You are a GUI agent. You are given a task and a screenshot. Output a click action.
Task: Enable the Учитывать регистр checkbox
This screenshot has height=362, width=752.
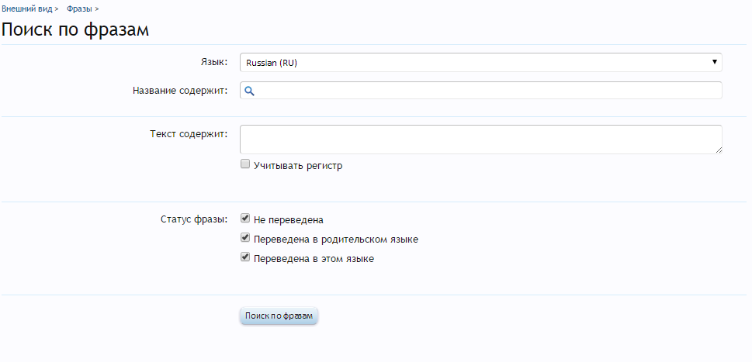point(245,164)
